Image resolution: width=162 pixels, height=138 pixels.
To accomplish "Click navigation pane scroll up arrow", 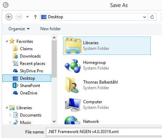I will click(54, 38).
